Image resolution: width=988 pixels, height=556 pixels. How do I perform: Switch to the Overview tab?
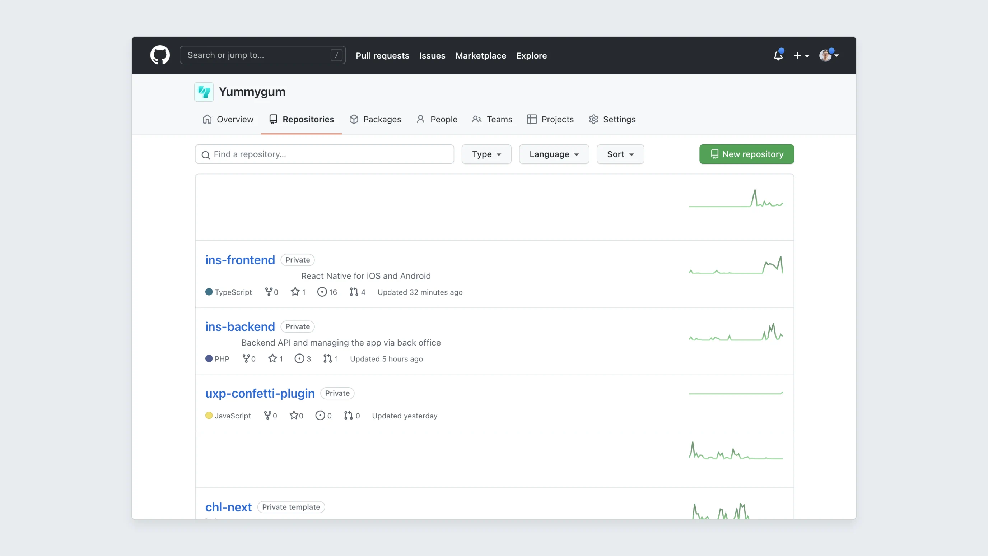pyautogui.click(x=228, y=119)
